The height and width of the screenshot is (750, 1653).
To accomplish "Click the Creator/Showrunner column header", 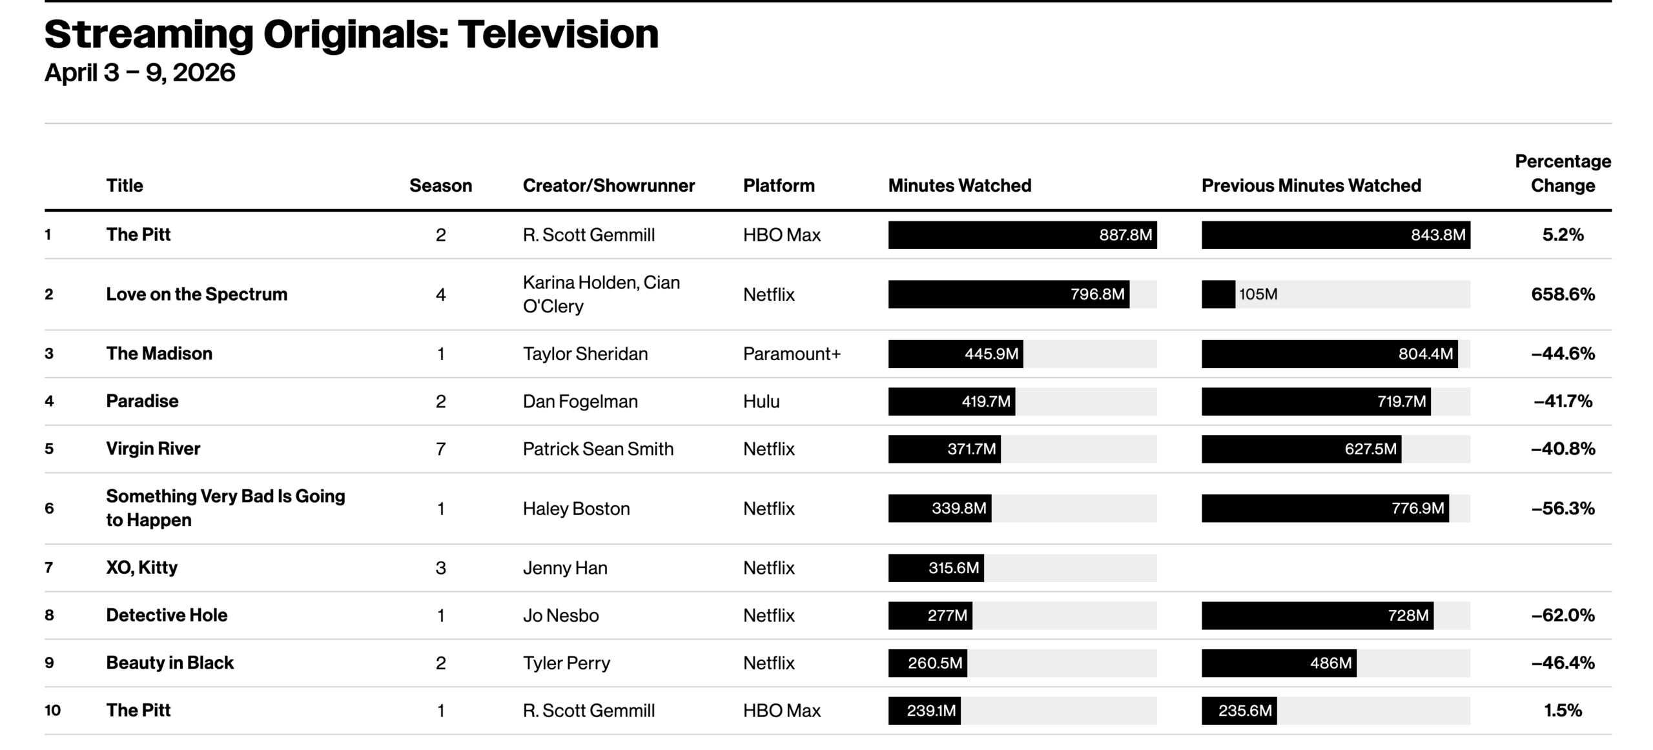I will pyautogui.click(x=608, y=185).
